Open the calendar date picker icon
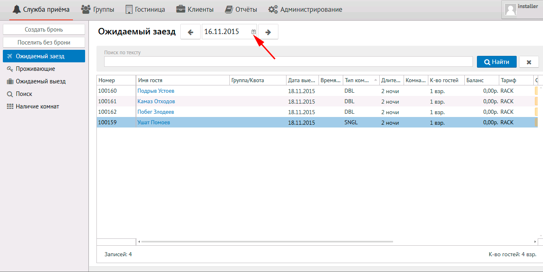Image resolution: width=543 pixels, height=272 pixels. coord(254,32)
